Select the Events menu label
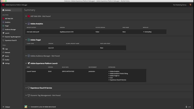Screen dimensions: 194x109 pyautogui.click(x=7, y=56)
